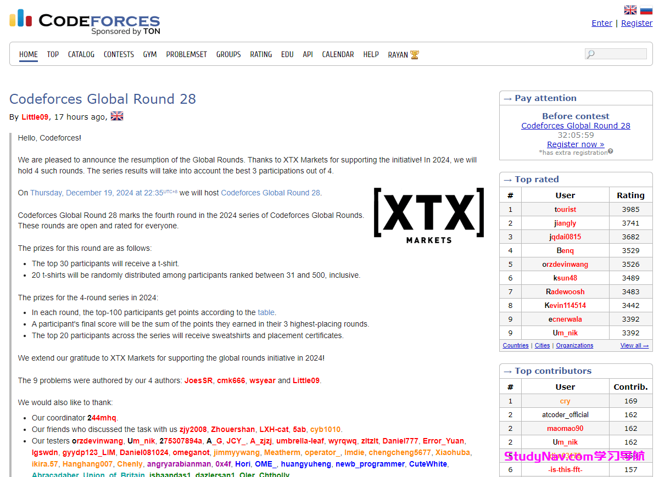The width and height of the screenshot is (659, 477).
Task: Click the Enter link
Action: click(x=602, y=23)
